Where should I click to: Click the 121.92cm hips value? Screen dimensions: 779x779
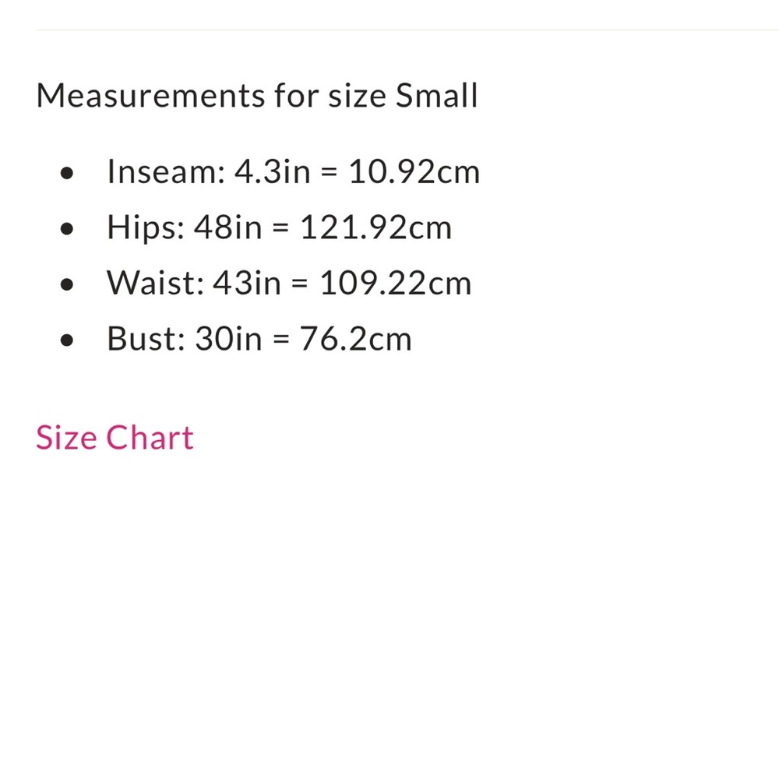pos(376,227)
